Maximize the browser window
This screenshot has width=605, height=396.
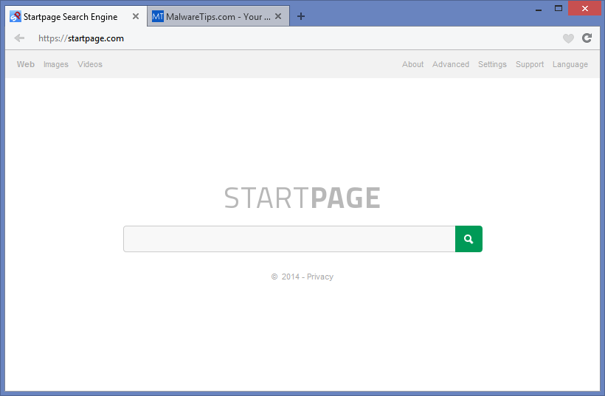559,9
